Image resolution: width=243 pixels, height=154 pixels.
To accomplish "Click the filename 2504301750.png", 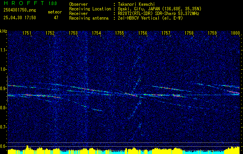I will coord(20,10).
